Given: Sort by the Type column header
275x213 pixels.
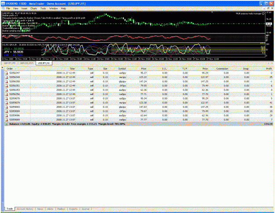Looking at the screenshot, I should 85,69.
